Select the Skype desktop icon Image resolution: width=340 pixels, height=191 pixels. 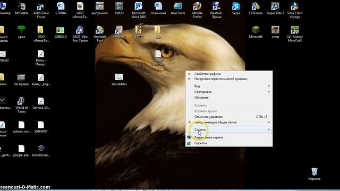pos(236,8)
